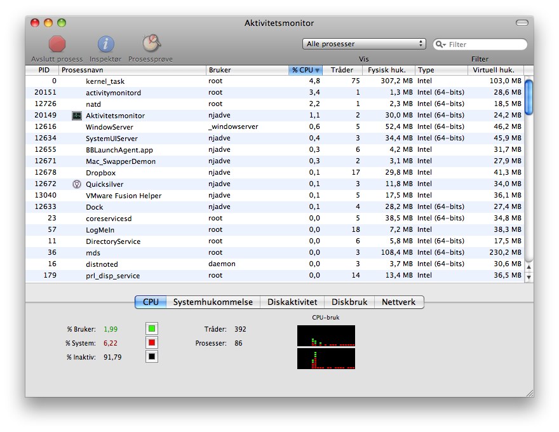This screenshot has height=432, width=559.
Task: Select the Quicksilver process icon
Action: click(x=77, y=184)
